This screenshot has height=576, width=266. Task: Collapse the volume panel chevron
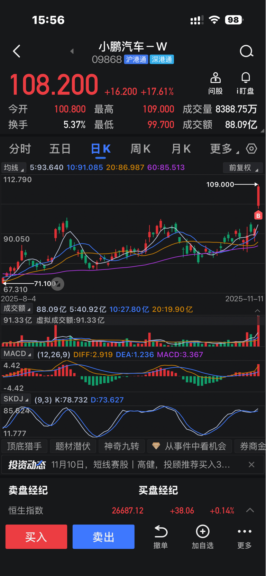coord(257,311)
